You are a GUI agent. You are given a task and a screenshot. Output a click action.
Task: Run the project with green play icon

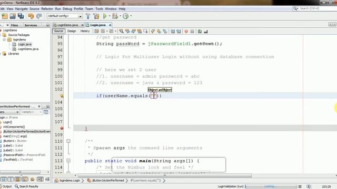[105, 16]
